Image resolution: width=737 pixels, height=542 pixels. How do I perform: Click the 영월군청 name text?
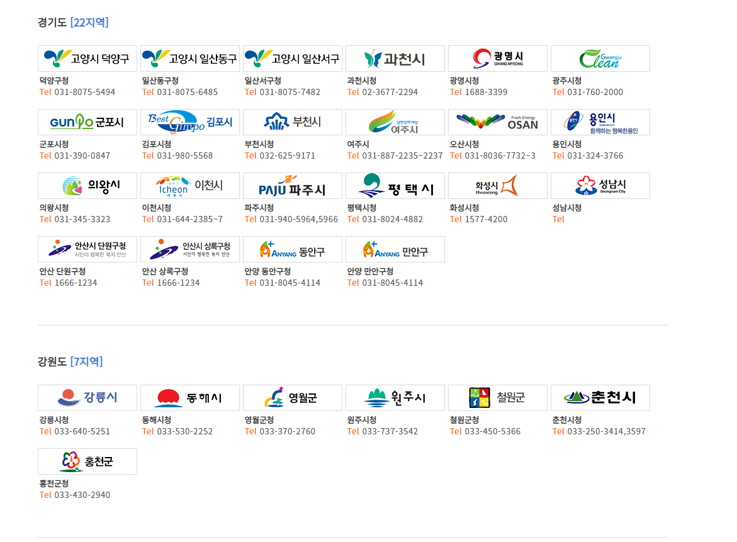click(x=259, y=420)
